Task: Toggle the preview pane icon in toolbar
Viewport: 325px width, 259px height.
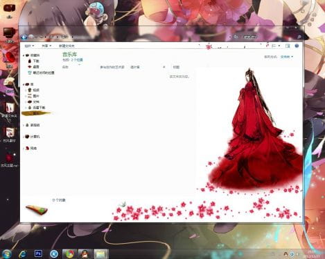Action: pos(288,46)
